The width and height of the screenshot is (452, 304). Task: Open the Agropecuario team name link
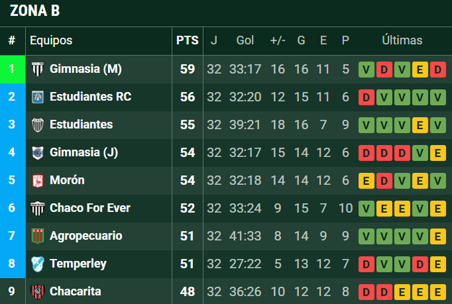pyautogui.click(x=86, y=236)
